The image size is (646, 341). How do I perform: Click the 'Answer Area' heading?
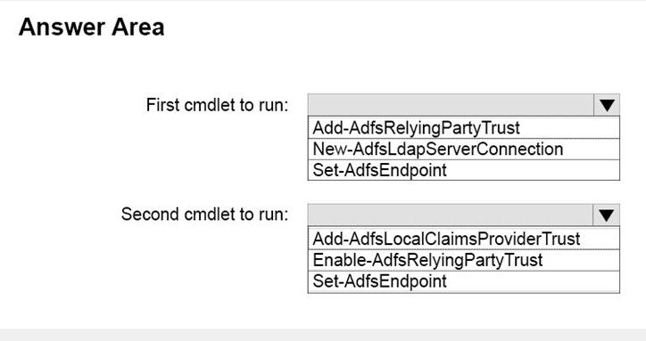click(91, 27)
